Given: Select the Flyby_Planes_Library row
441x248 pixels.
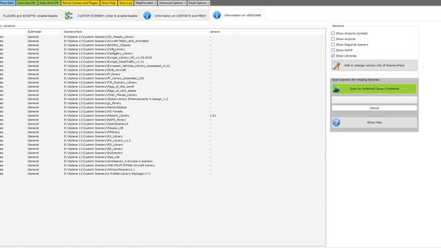Looking at the screenshot, I should pyautogui.click(x=163, y=95).
